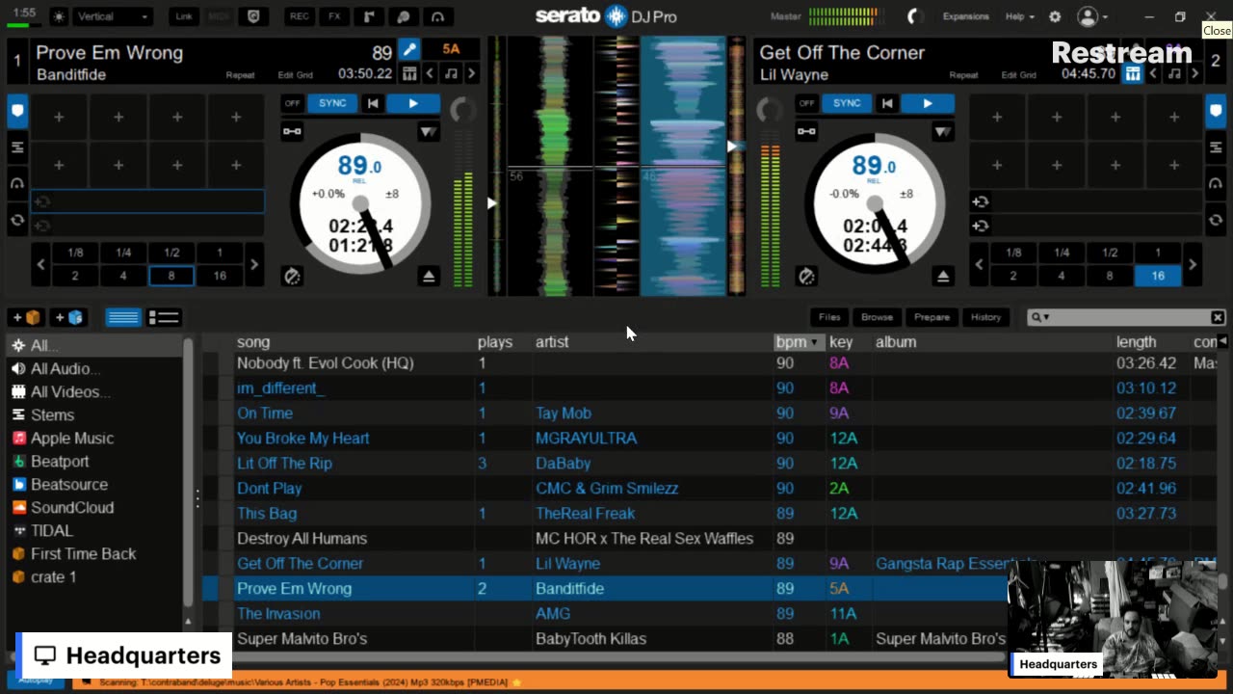1233x694 pixels.
Task: Open the FX panel
Action: (334, 16)
